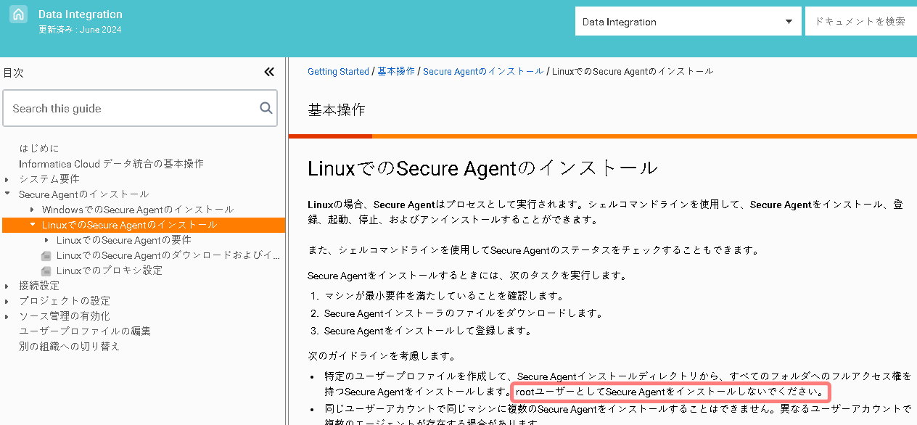Image resolution: width=917 pixels, height=425 pixels.
Task: Open Getting Started from the breadcrumb
Action: 338,71
